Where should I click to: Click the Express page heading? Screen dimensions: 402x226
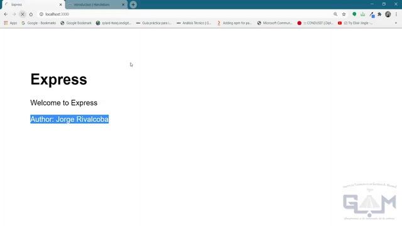(58, 80)
